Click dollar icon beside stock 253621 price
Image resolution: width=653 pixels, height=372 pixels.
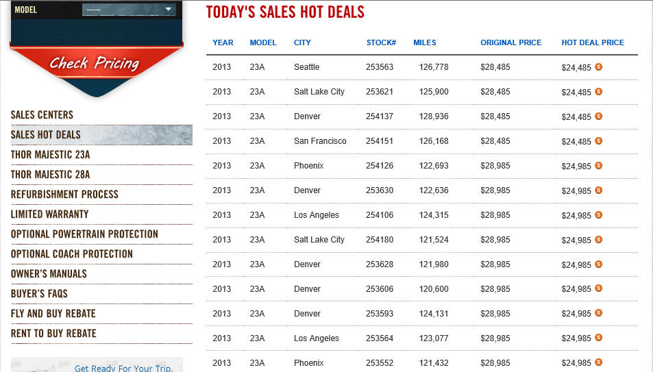pyautogui.click(x=598, y=91)
